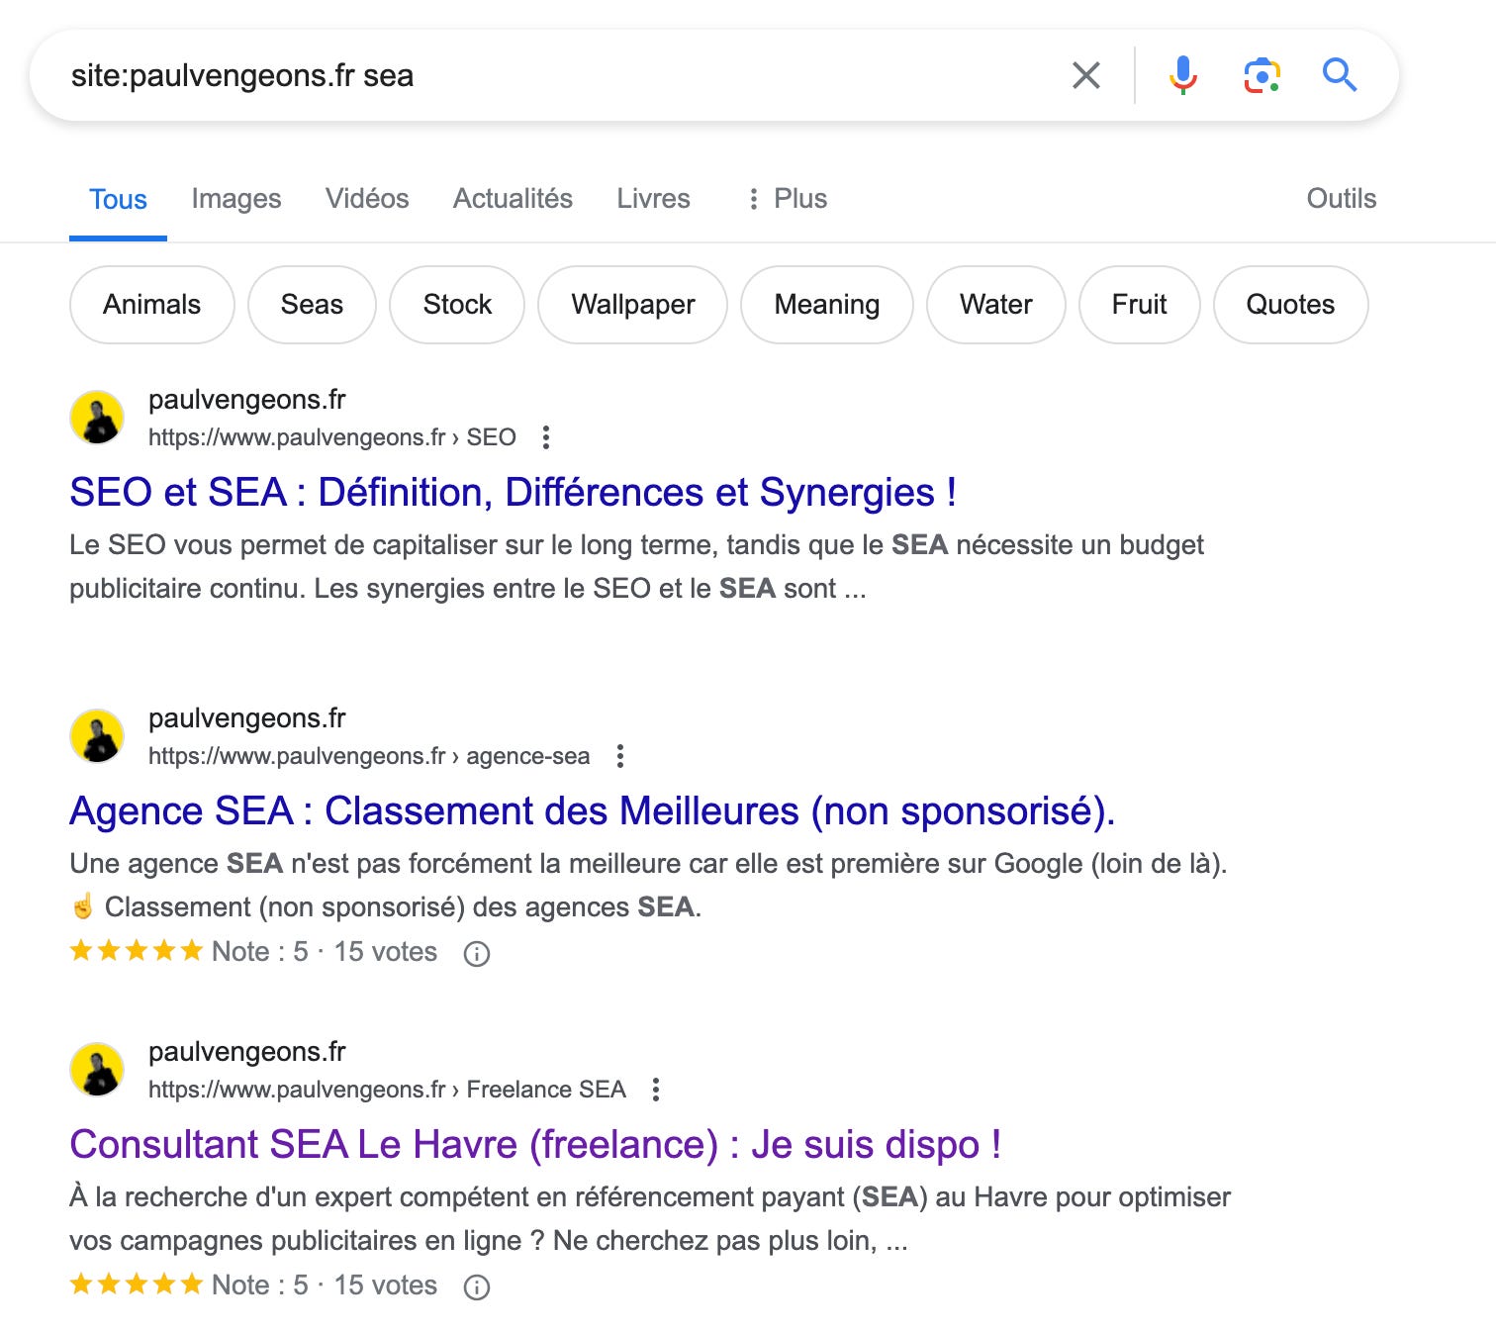This screenshot has height=1332, width=1496.
Task: Open the Agence SEA classement article
Action: pos(592,811)
